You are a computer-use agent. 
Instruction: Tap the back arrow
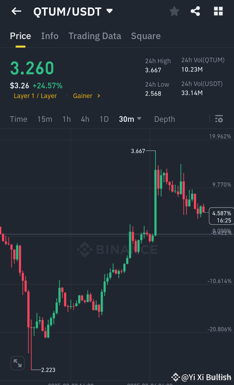[16, 11]
